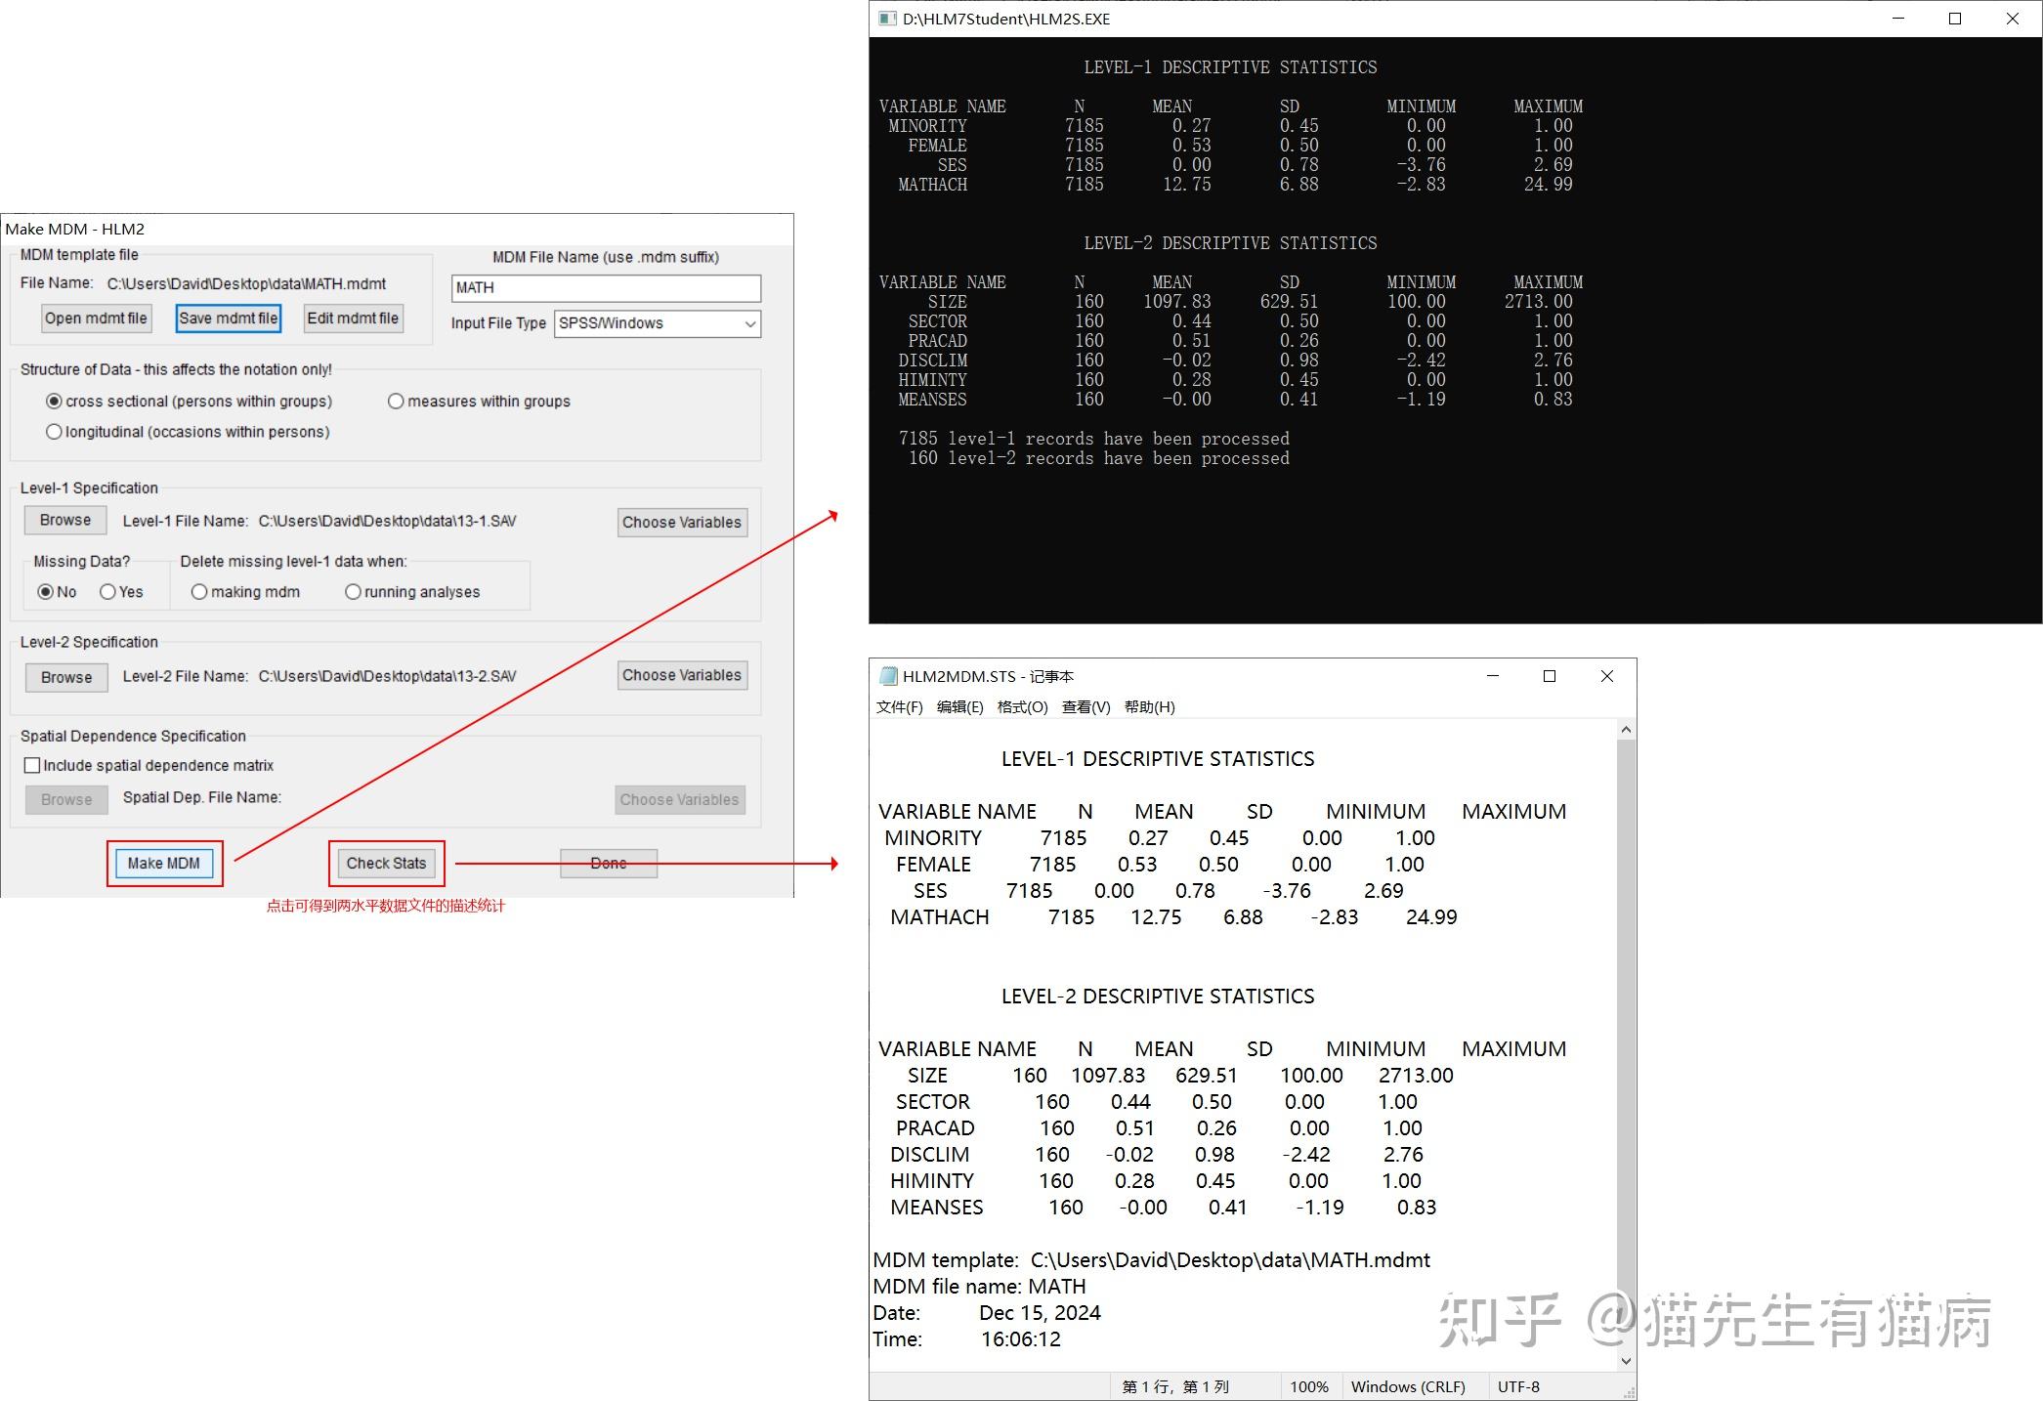Click the Check Stats button

click(386, 863)
